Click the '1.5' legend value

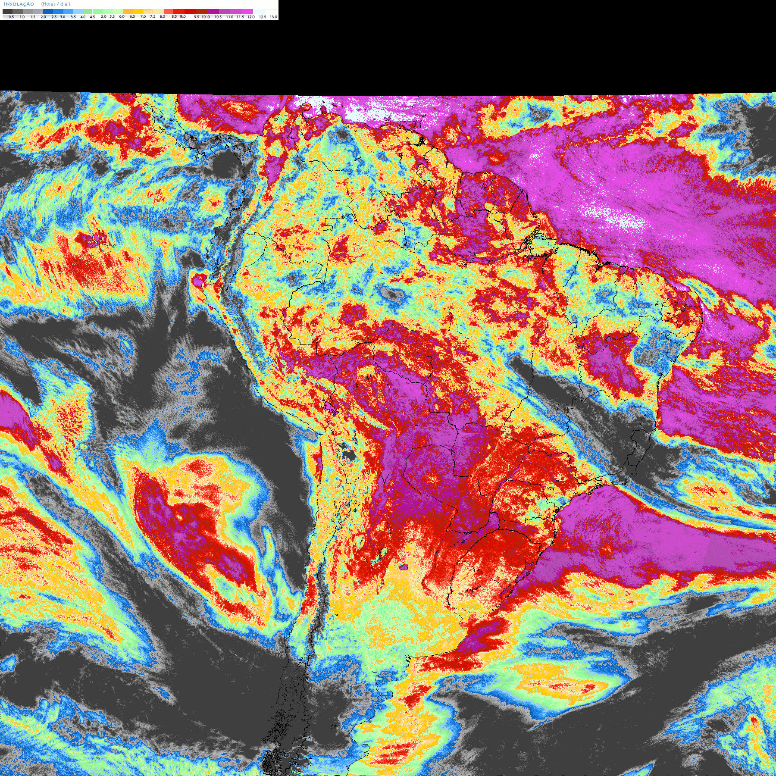(33, 17)
